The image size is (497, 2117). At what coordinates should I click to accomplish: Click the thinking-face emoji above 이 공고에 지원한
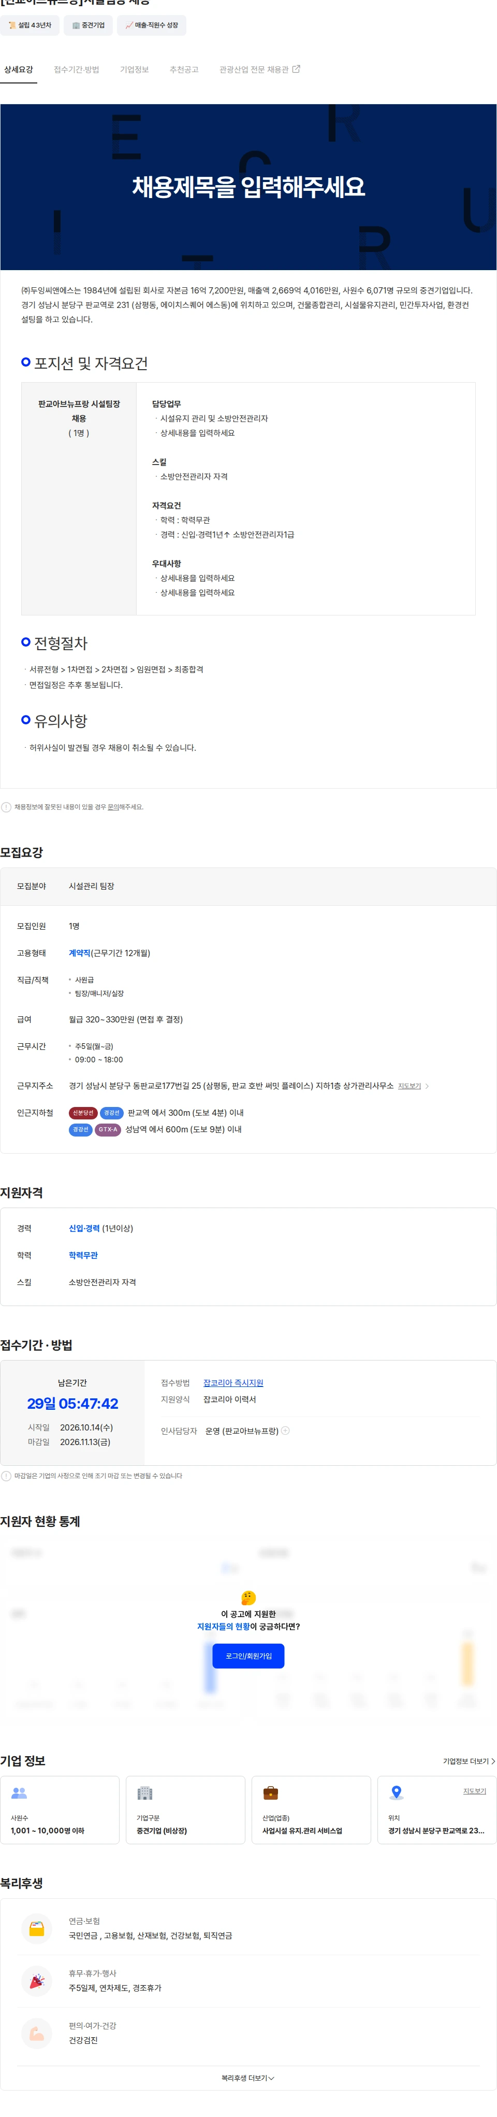coord(248,1597)
